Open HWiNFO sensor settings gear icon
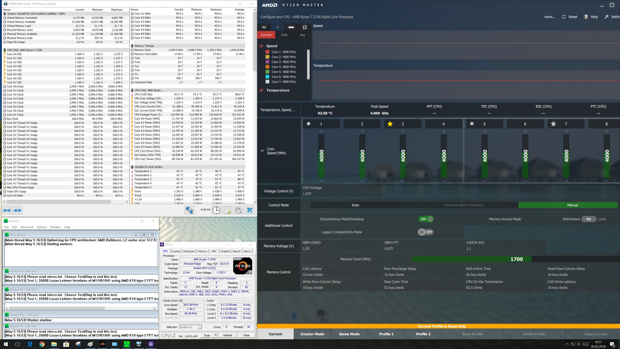The height and width of the screenshot is (349, 620). click(238, 210)
